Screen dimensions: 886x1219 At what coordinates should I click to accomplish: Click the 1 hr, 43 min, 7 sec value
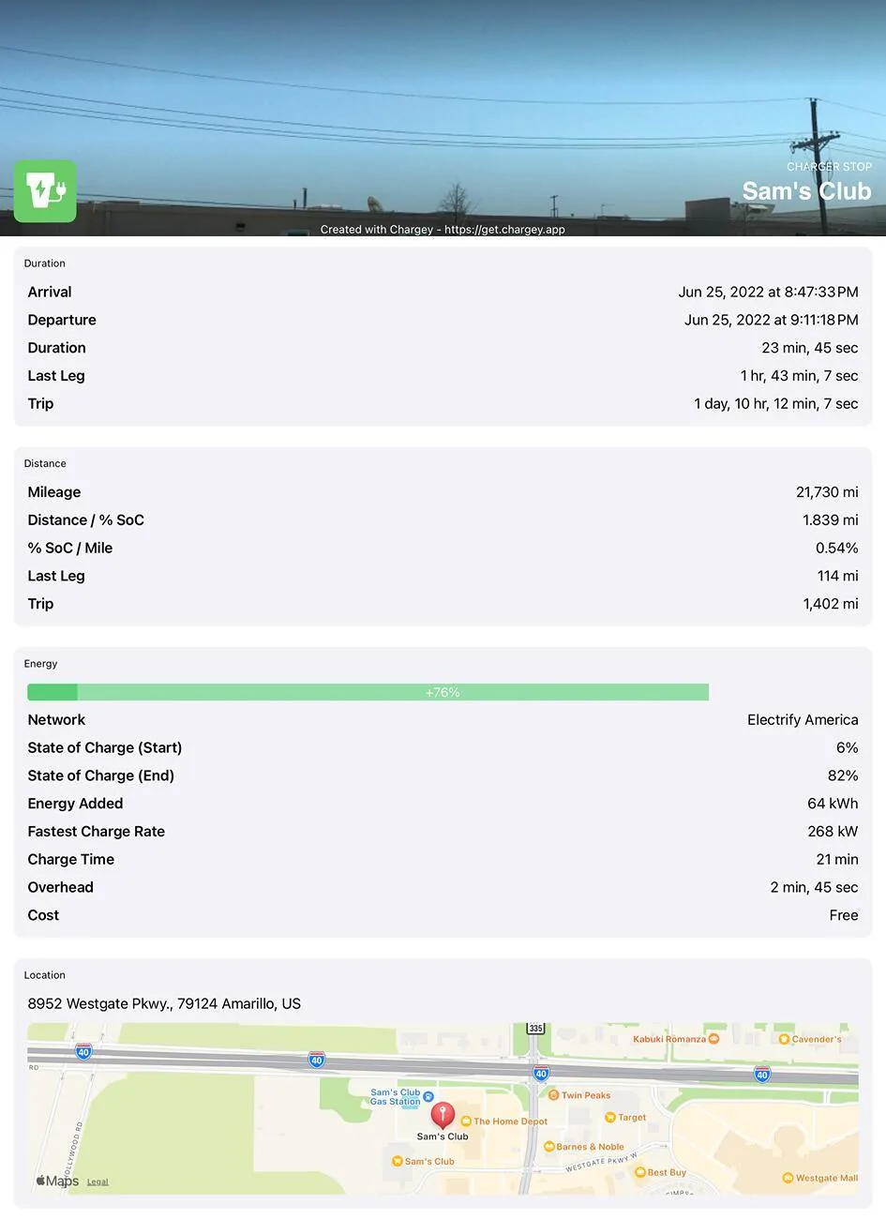coord(799,376)
